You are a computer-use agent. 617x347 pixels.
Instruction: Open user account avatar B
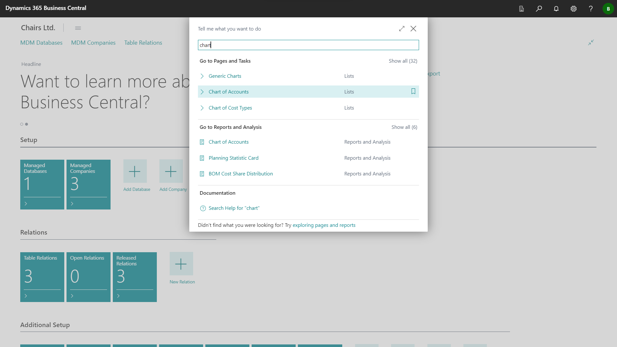[608, 9]
